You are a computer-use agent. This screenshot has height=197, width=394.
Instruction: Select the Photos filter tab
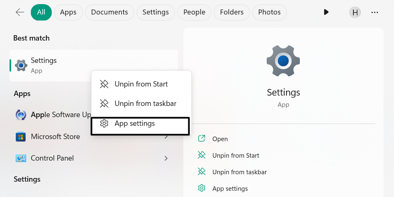[x=269, y=12]
